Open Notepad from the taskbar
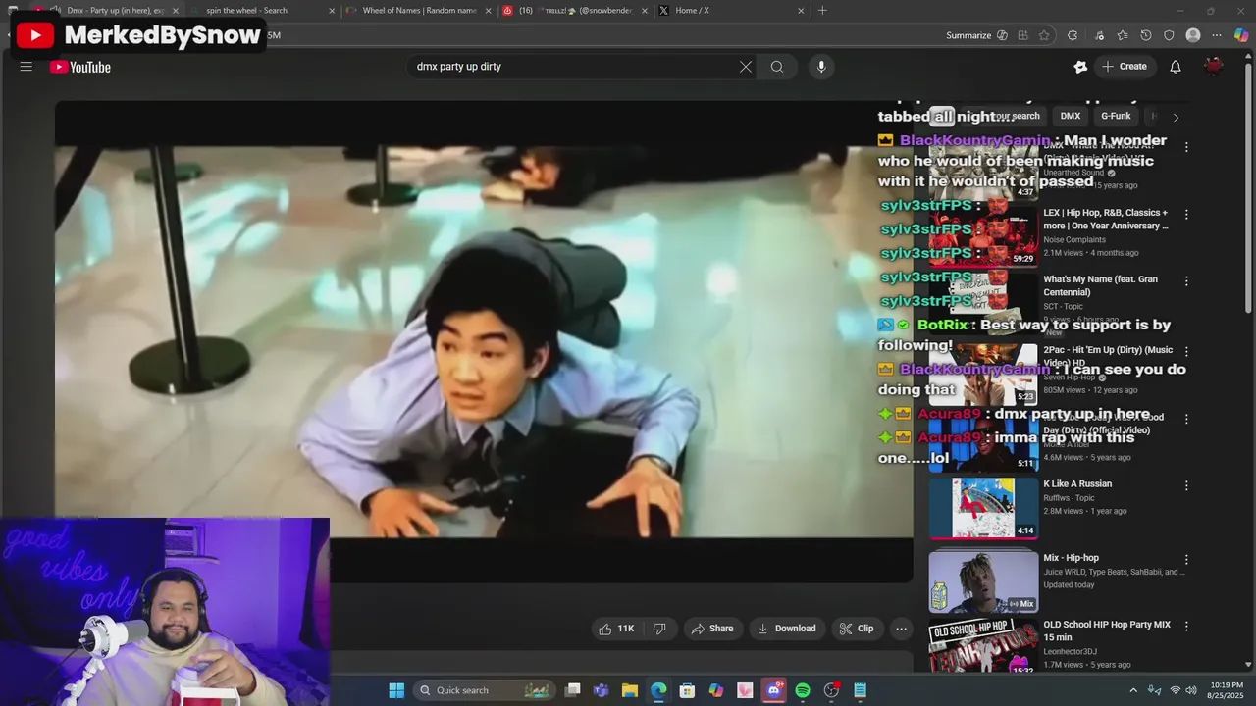 pyautogui.click(x=860, y=690)
